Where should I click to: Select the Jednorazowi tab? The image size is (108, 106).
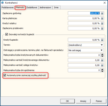[x=45, y=8]
